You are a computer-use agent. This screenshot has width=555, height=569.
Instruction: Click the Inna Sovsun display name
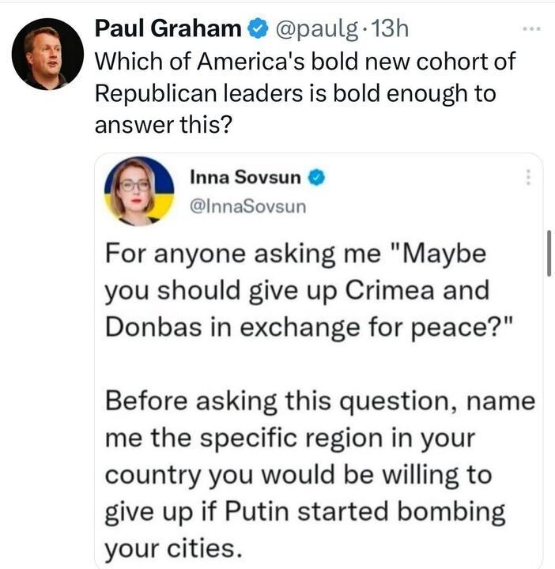click(245, 178)
